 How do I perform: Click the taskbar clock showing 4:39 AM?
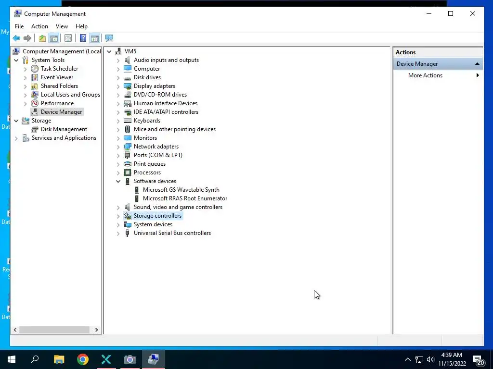[452, 359]
